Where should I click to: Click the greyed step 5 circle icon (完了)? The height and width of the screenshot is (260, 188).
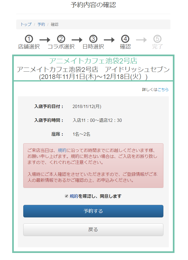[x=157, y=39]
